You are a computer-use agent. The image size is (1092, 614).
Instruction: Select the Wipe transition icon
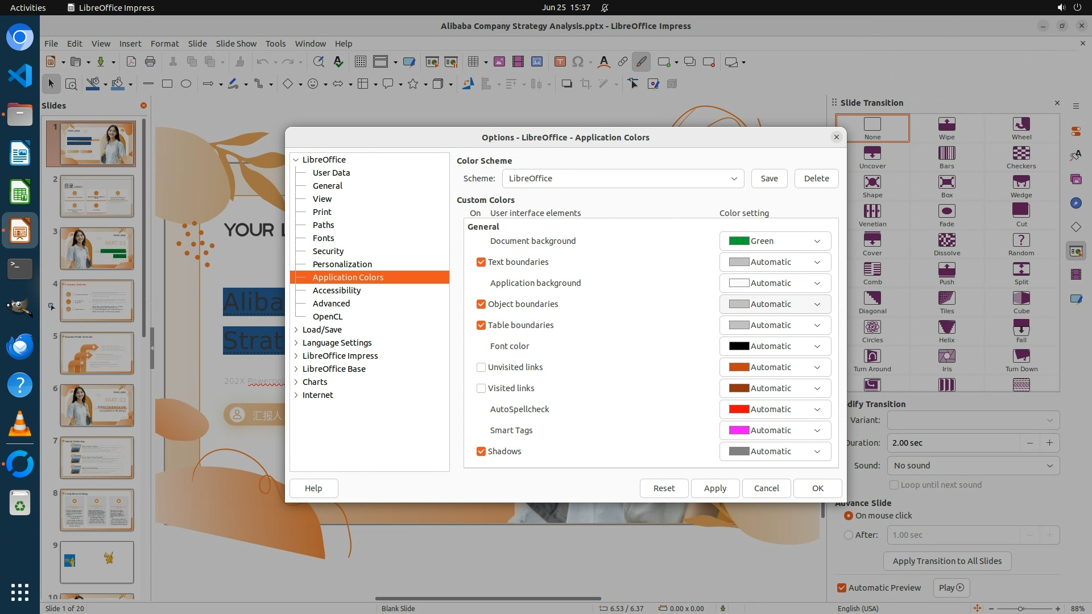[x=946, y=125]
